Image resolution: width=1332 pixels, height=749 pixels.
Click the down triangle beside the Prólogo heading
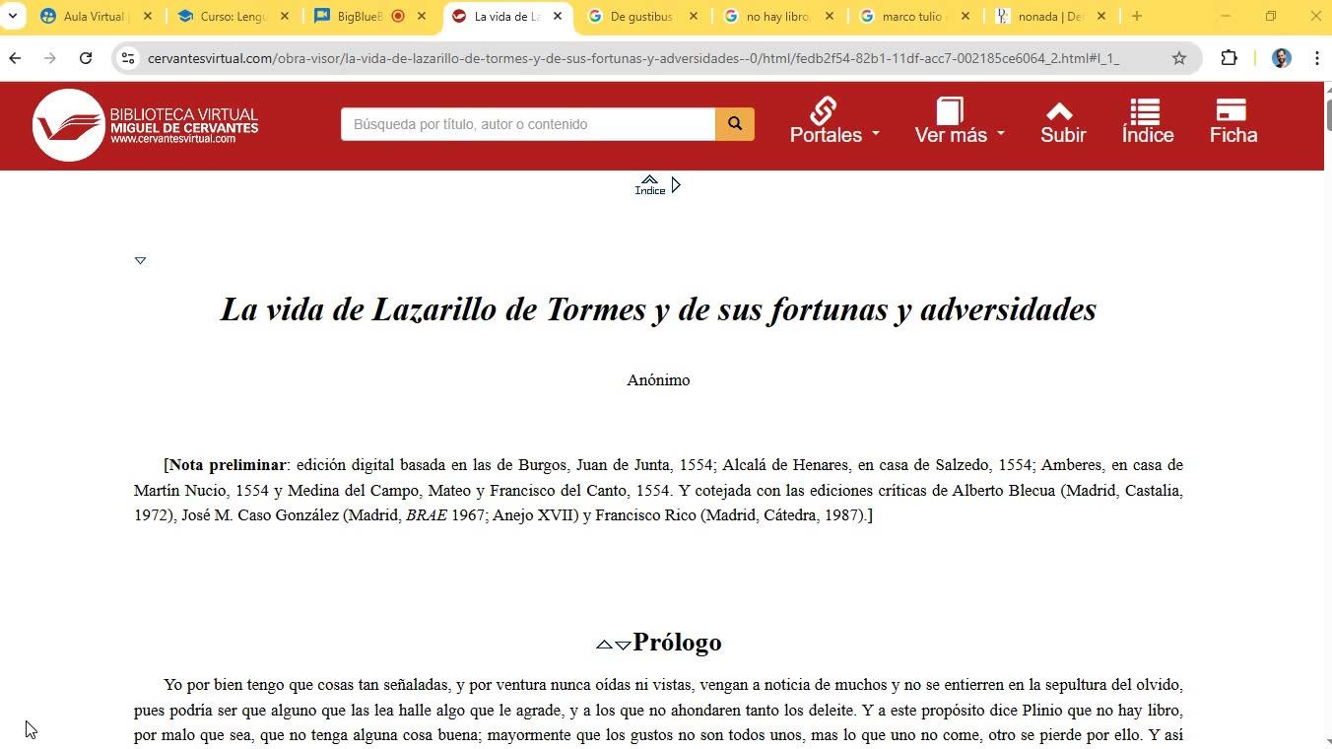pos(623,645)
